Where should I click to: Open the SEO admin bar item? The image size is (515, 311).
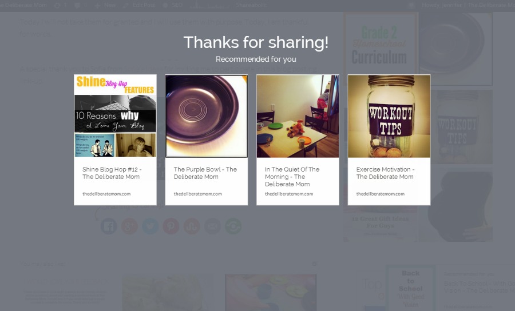(173, 5)
